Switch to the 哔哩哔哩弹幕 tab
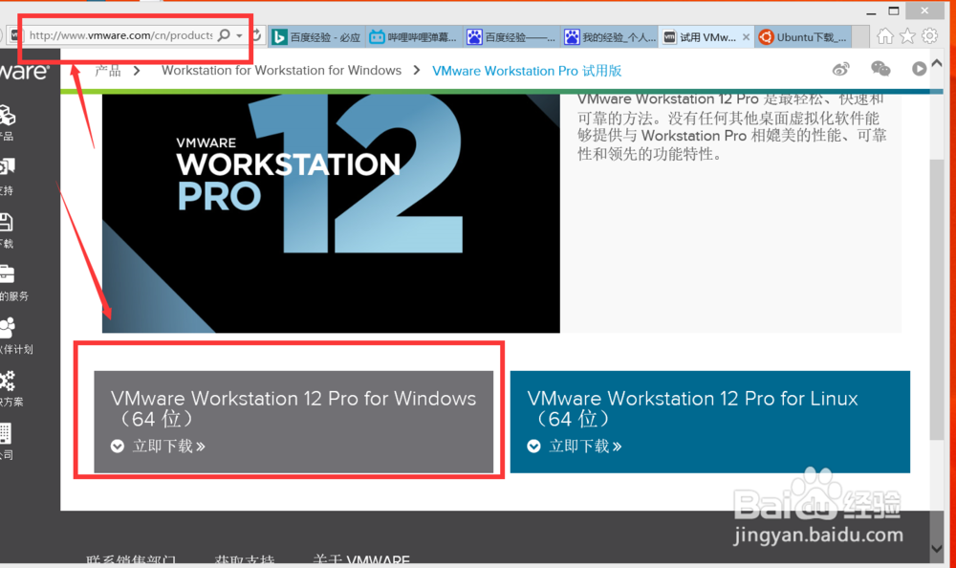The width and height of the screenshot is (956, 568). [x=414, y=37]
